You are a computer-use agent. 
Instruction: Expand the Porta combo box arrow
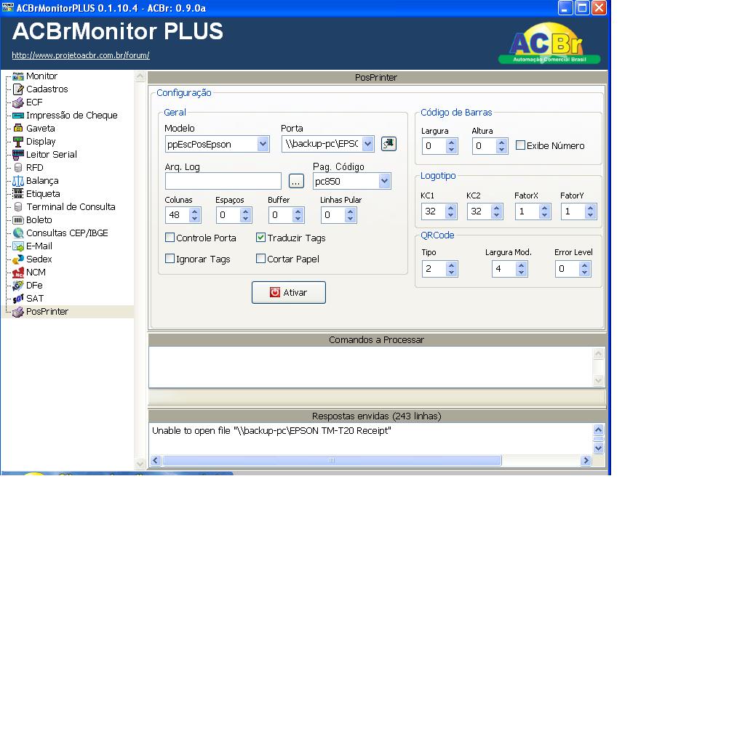[x=367, y=143]
